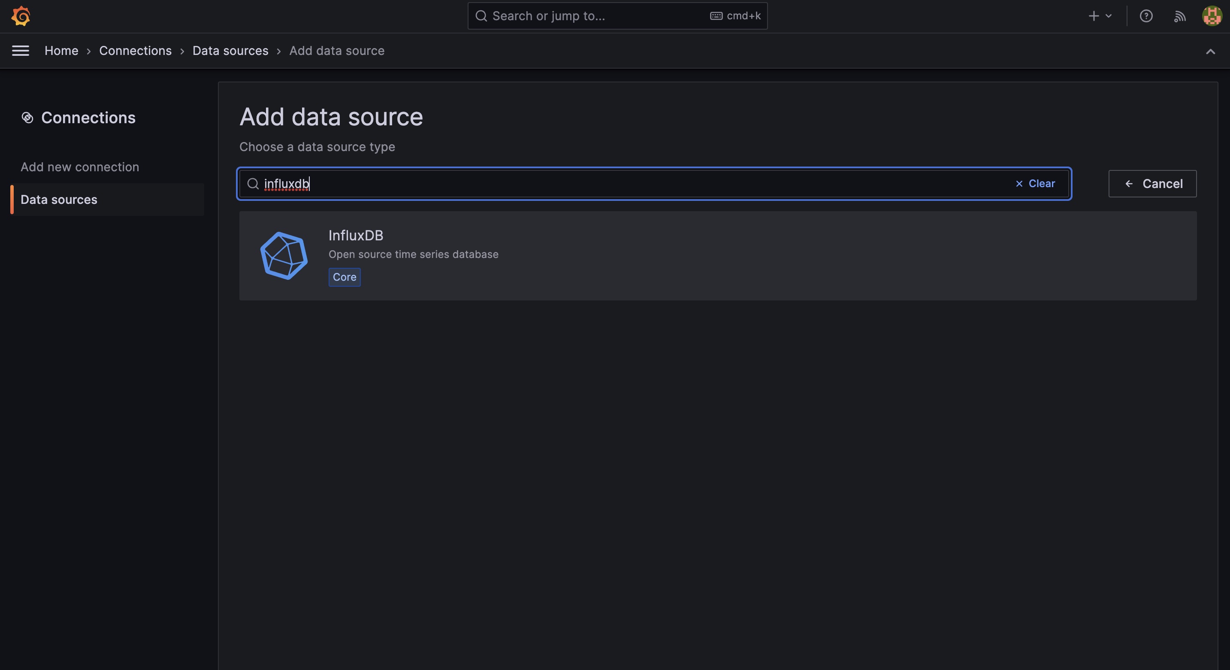The width and height of the screenshot is (1230, 670).
Task: Click the cmd+k keyboard shortcut hint
Action: coord(735,16)
